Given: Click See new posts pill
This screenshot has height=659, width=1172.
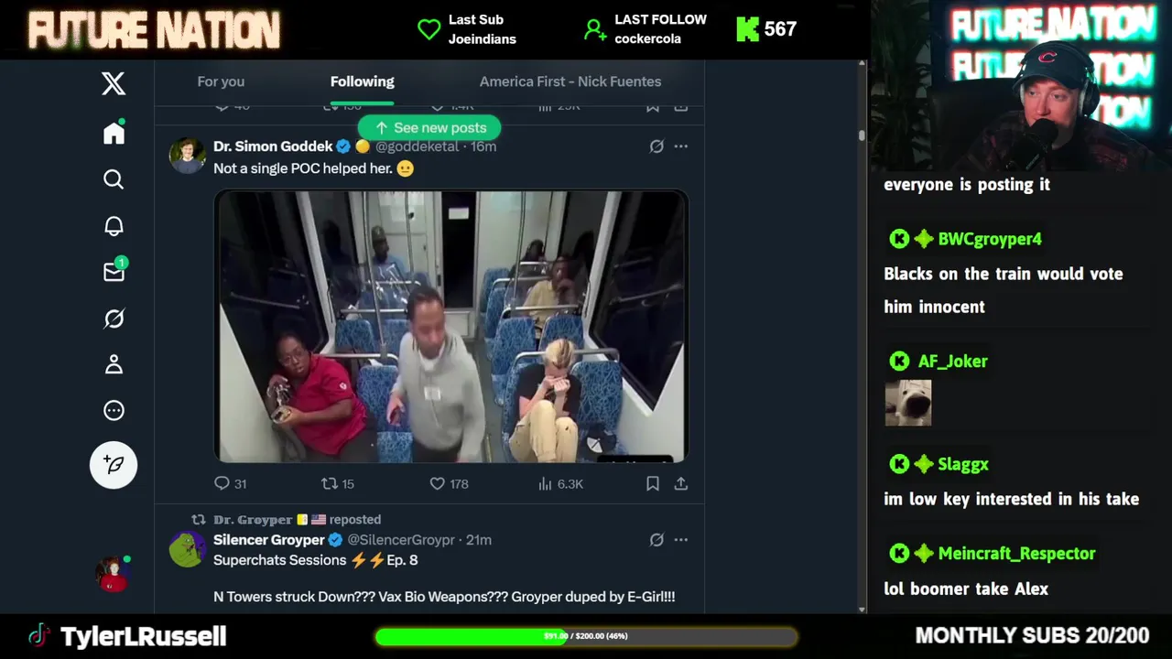Looking at the screenshot, I should pyautogui.click(x=429, y=128).
